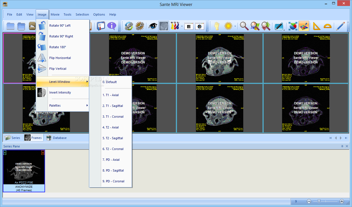352x207 pixels.
Task: Switch to the Frames tab
Action: pos(33,138)
